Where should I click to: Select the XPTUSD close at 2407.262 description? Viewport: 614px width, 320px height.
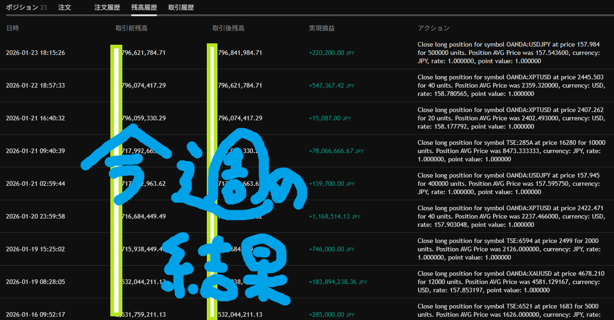click(510, 118)
